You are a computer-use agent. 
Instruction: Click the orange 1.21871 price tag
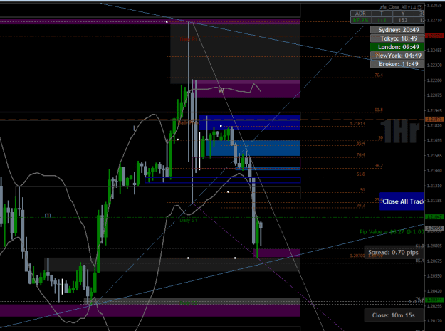click(434, 120)
